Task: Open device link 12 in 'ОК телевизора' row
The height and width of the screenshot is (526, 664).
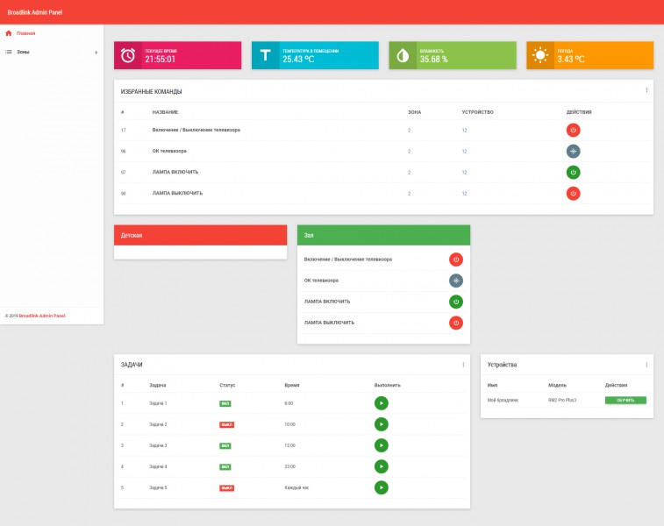Action: coord(464,152)
